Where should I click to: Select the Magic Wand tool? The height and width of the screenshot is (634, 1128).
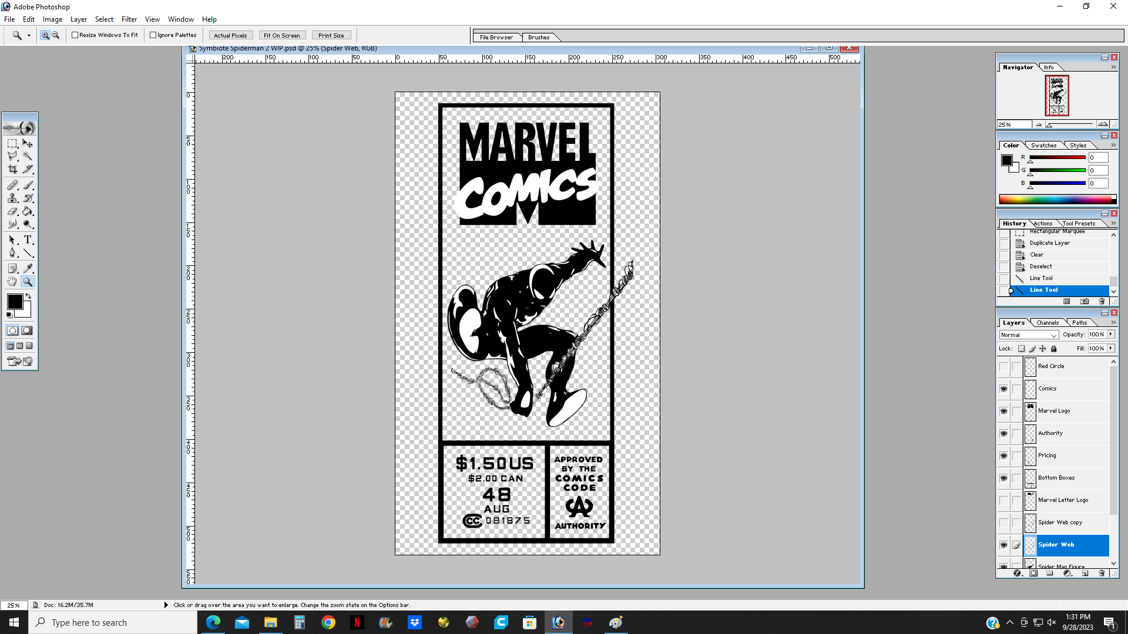click(x=28, y=156)
